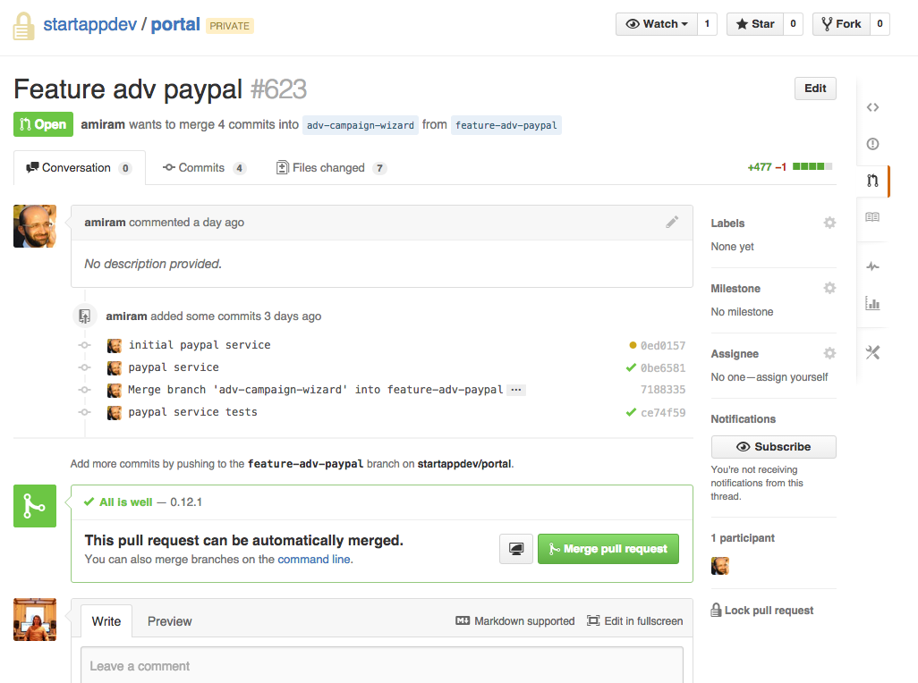This screenshot has width=918, height=683.
Task: Click the stargazers count 0
Action: tap(794, 24)
